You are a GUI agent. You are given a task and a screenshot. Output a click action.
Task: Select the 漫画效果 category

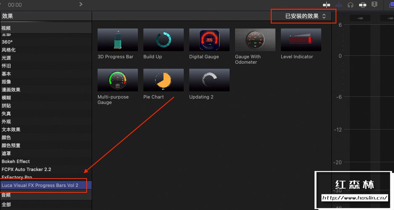coord(46,90)
